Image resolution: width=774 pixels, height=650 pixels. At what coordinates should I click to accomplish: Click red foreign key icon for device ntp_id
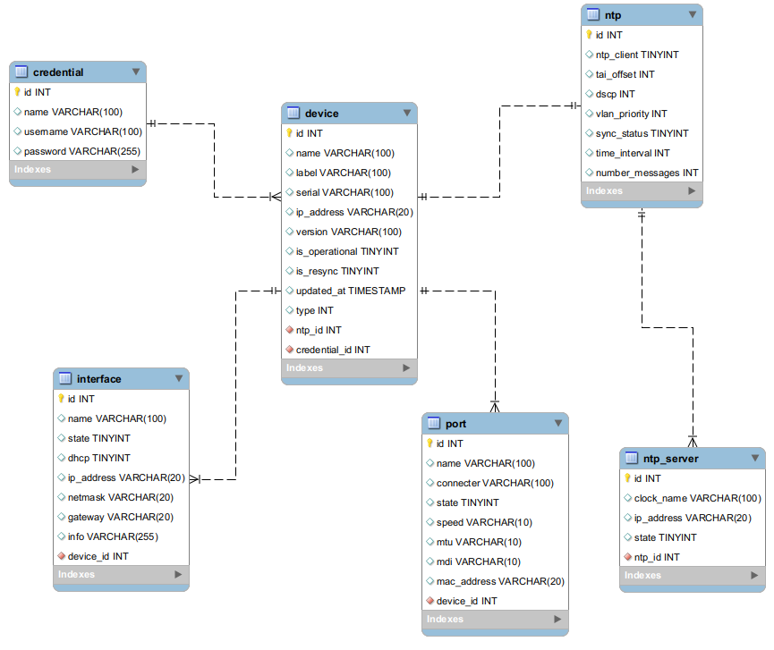click(290, 329)
